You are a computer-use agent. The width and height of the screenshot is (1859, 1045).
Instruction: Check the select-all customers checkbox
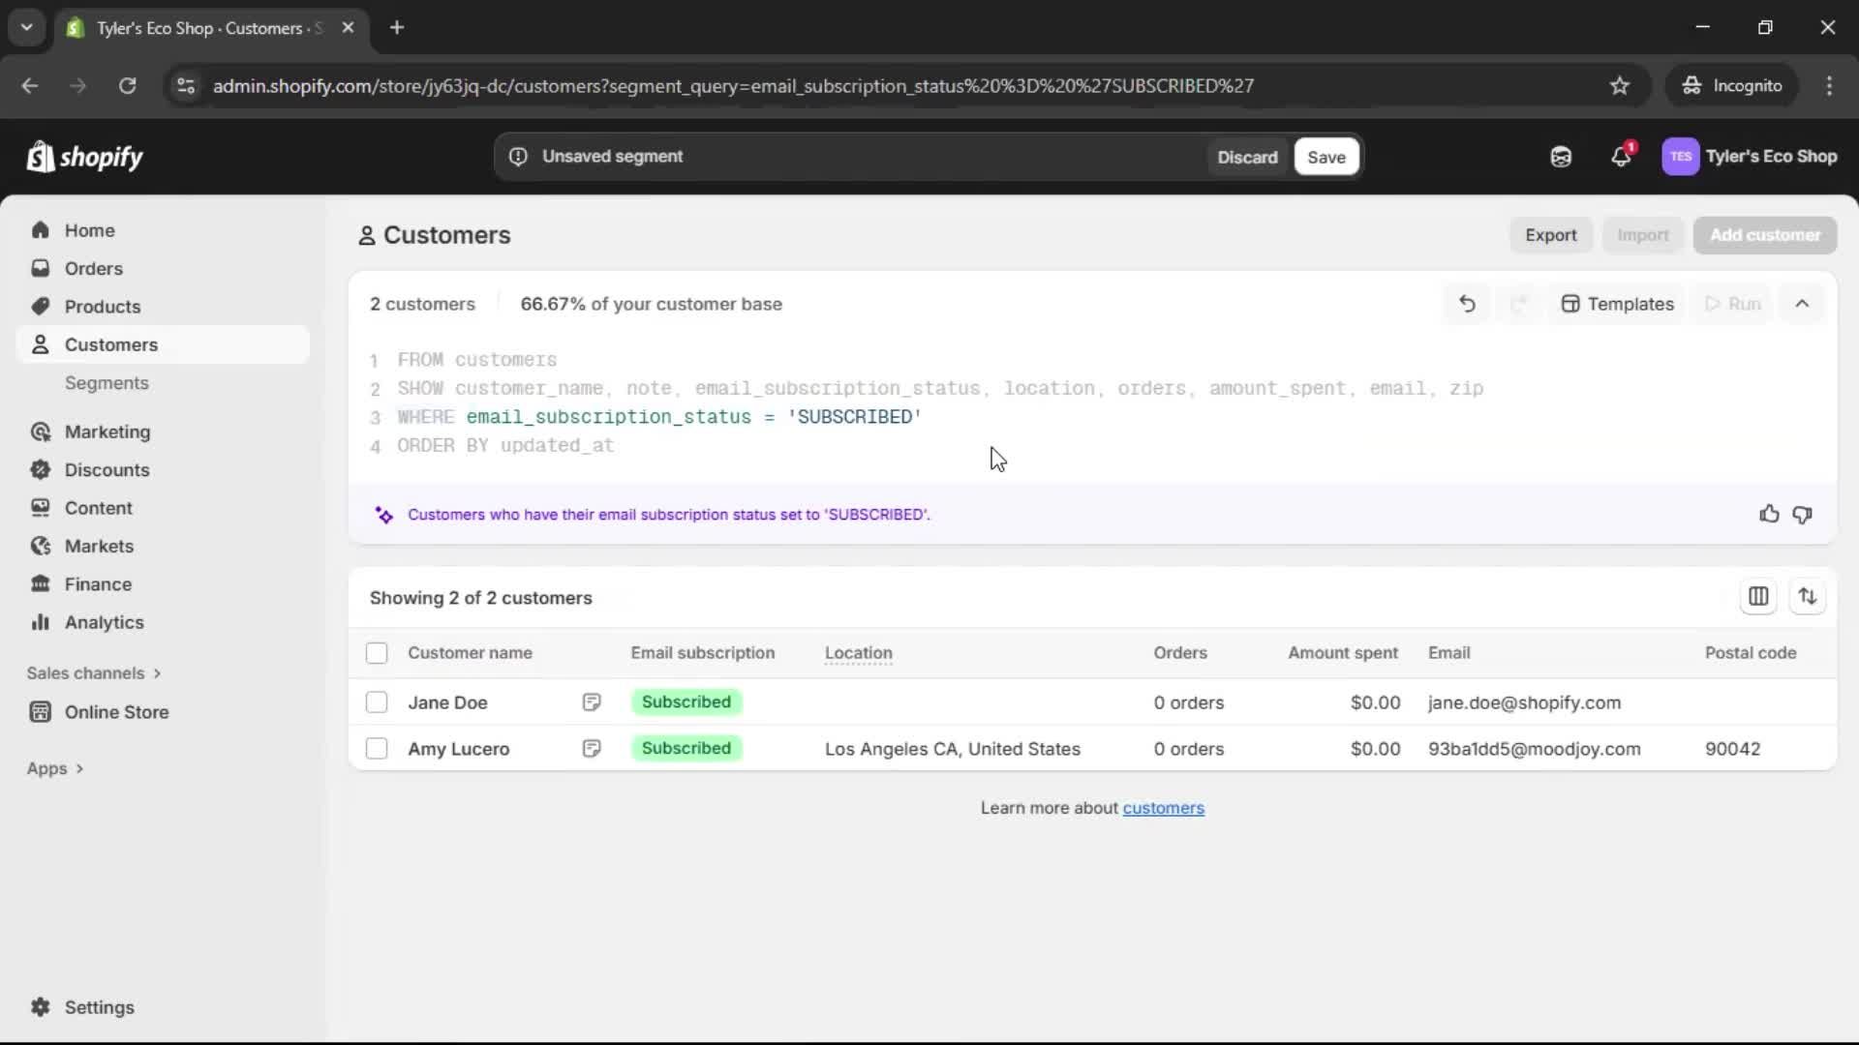coord(377,653)
